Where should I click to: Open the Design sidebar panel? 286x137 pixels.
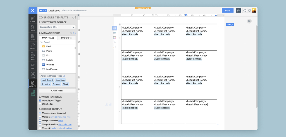point(33,46)
